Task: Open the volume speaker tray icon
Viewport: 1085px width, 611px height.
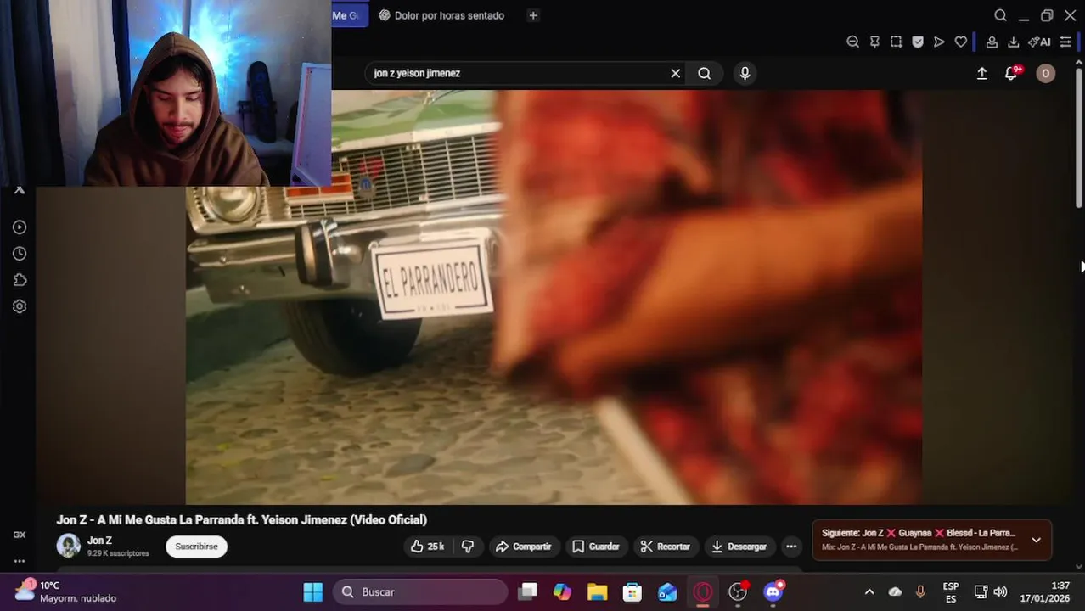Action: pyautogui.click(x=1000, y=591)
